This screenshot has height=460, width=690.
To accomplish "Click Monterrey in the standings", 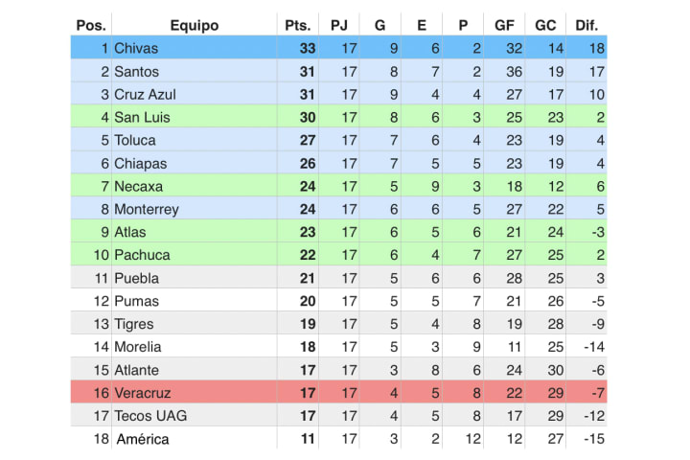I will [146, 209].
